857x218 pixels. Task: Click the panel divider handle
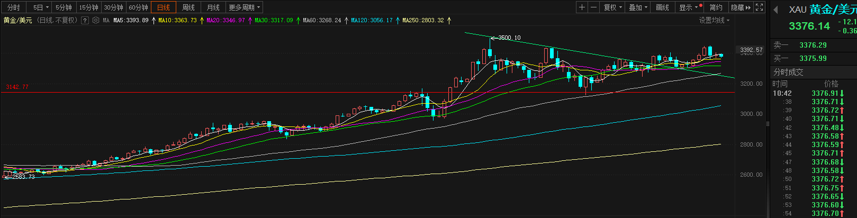(768, 124)
